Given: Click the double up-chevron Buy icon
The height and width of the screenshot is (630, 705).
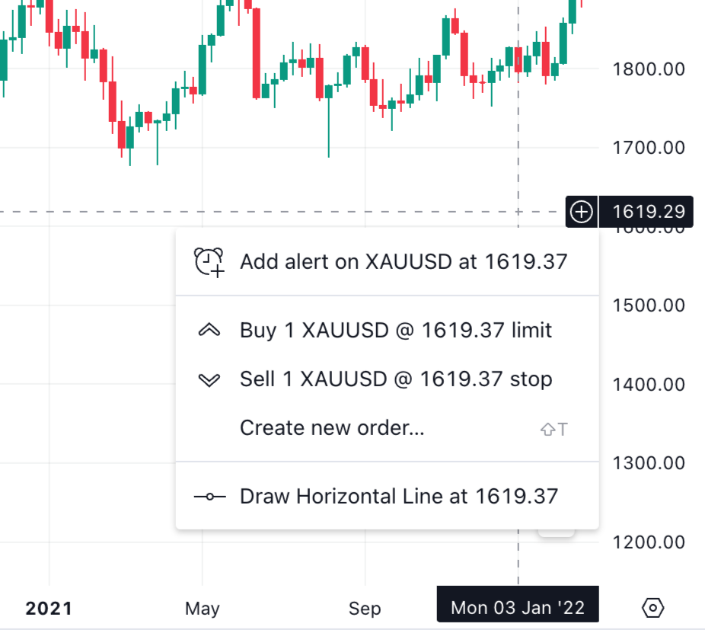Looking at the screenshot, I should click(209, 331).
